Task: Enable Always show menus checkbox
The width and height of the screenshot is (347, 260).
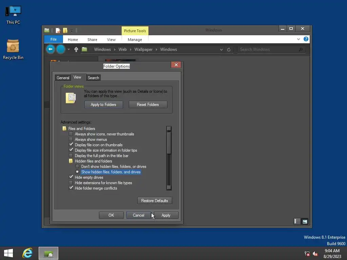Action: click(71, 139)
